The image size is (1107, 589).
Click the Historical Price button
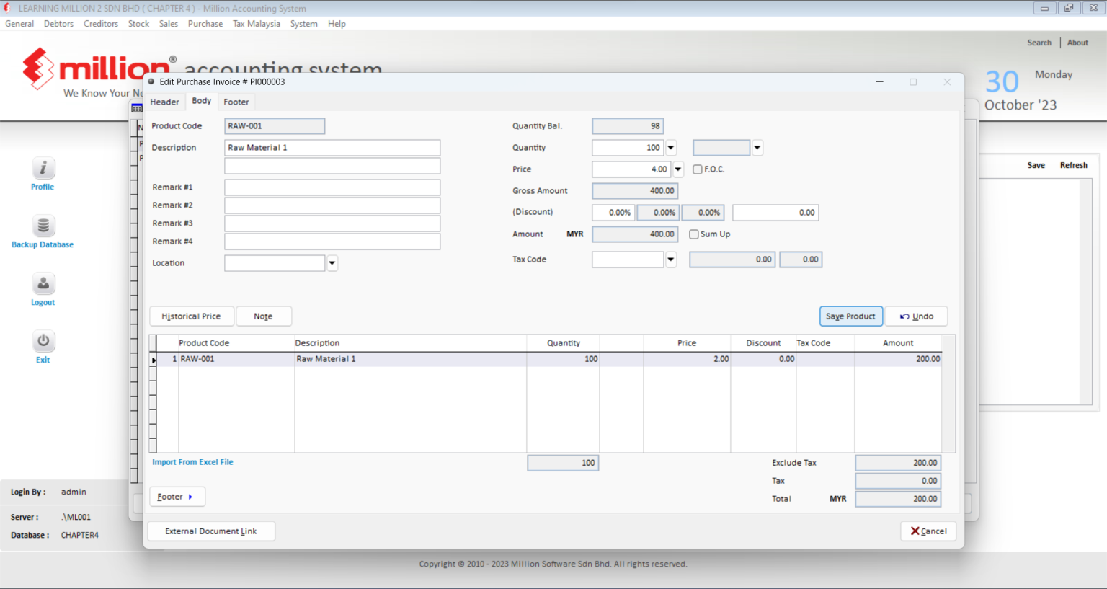click(191, 316)
